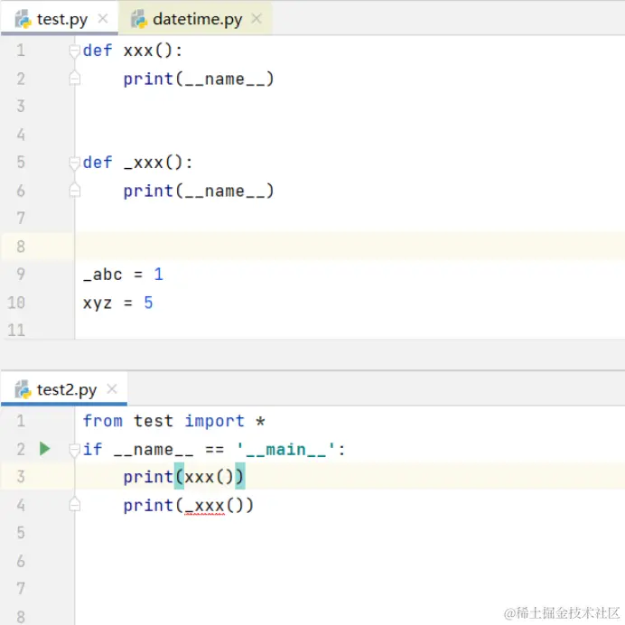Click the Python file icon on test2.py tab
The image size is (625, 625).
[23, 390]
